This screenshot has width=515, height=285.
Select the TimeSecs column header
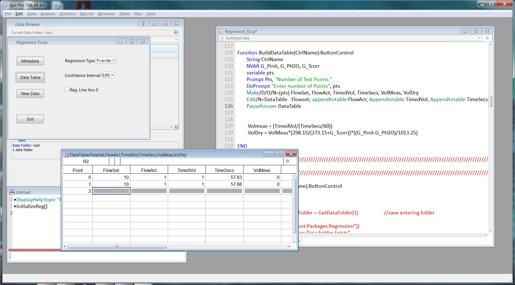[224, 170]
